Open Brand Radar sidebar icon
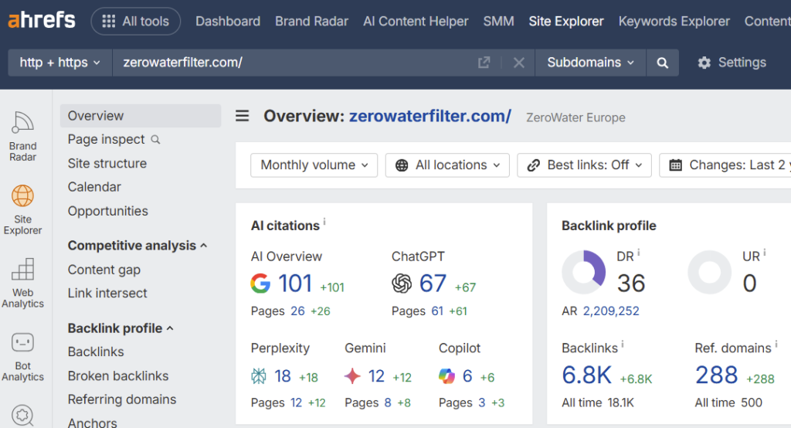Image resolution: width=791 pixels, height=428 pixels. point(22,136)
